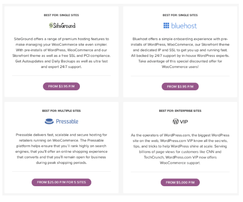This screenshot has width=243, height=202.
Task: Open SiteGround From $3.95 P/M offer
Action: point(61,86)
